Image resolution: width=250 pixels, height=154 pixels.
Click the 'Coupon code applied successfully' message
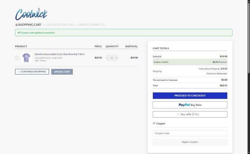37,33
